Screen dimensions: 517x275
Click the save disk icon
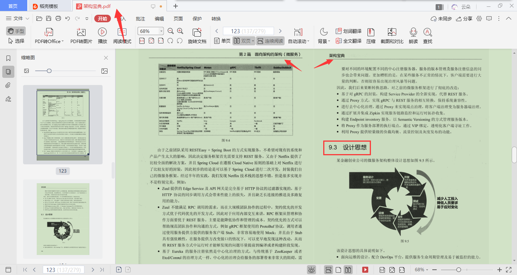coord(48,19)
